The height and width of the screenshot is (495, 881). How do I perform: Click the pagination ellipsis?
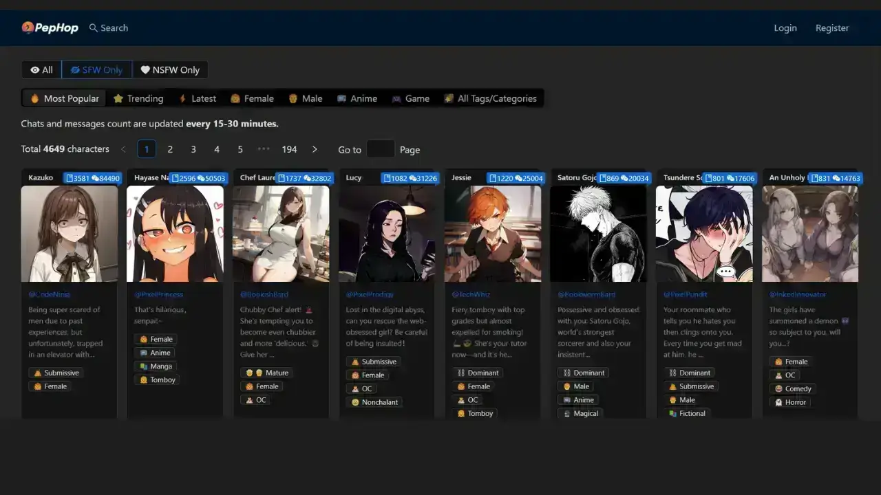click(264, 149)
